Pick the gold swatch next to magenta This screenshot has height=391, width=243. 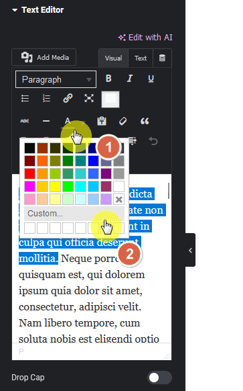coord(42,186)
